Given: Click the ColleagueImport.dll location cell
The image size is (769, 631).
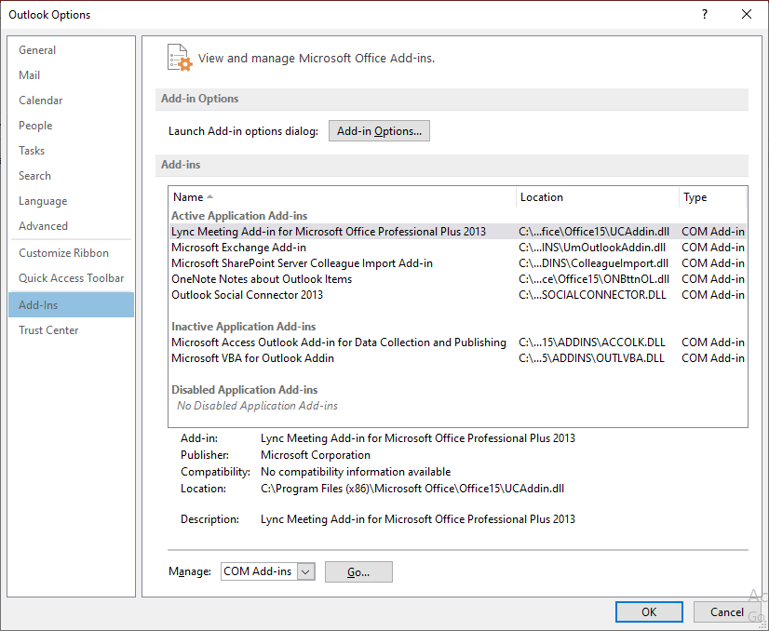Looking at the screenshot, I should click(593, 263).
